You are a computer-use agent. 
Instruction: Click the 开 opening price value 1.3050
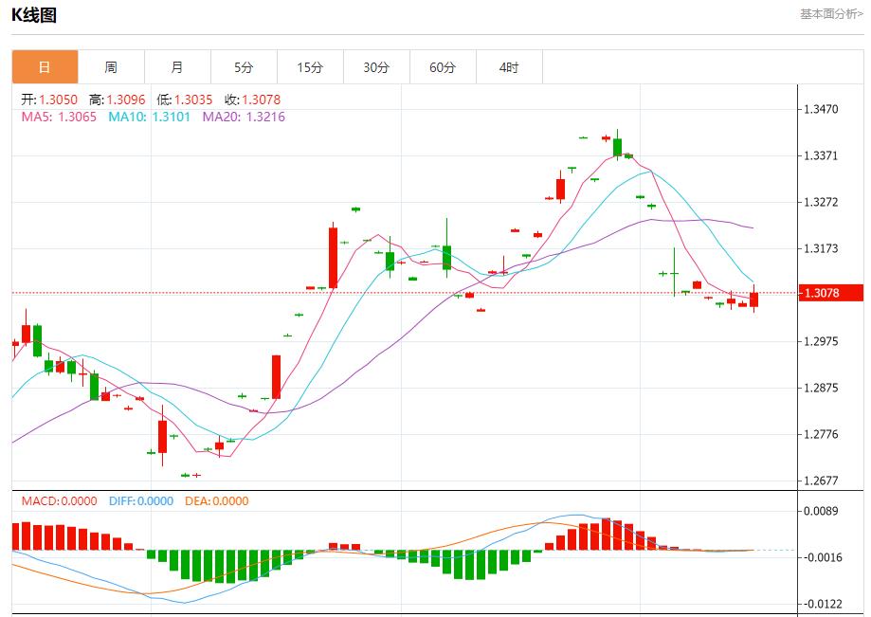58,100
